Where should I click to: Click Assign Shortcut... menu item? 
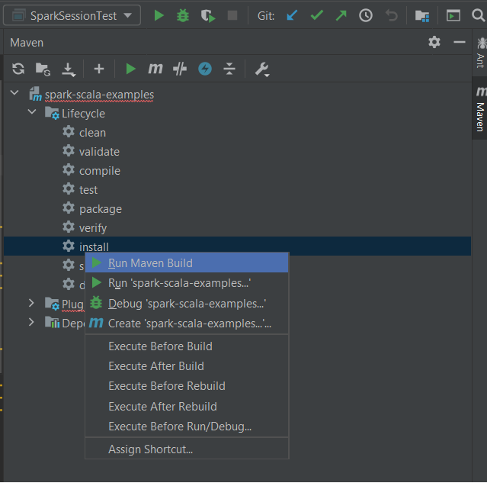(x=187, y=449)
